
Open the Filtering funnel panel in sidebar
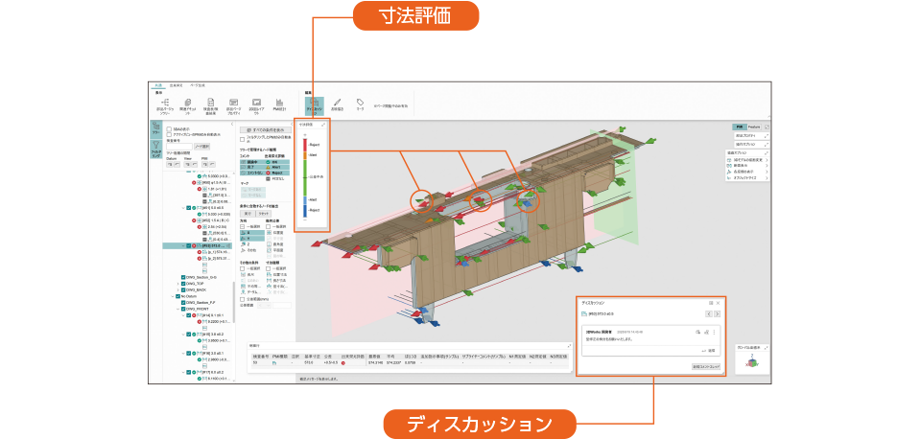156,150
